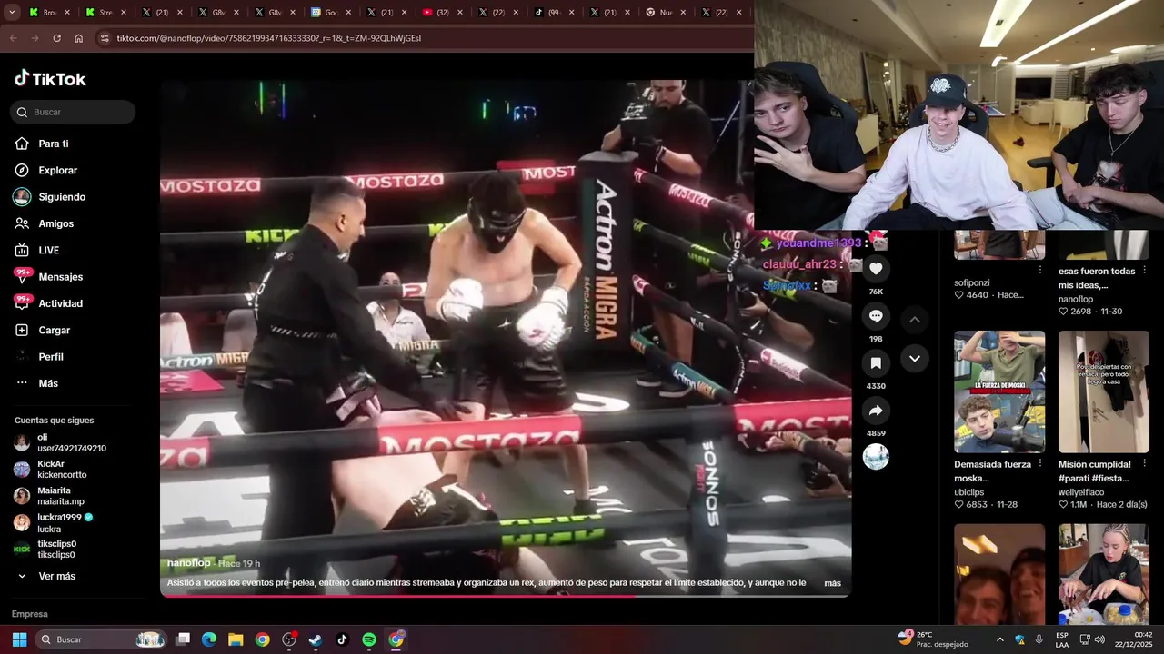Click the spinning sound disc icon
This screenshot has width=1164, height=654.
pyautogui.click(x=876, y=456)
